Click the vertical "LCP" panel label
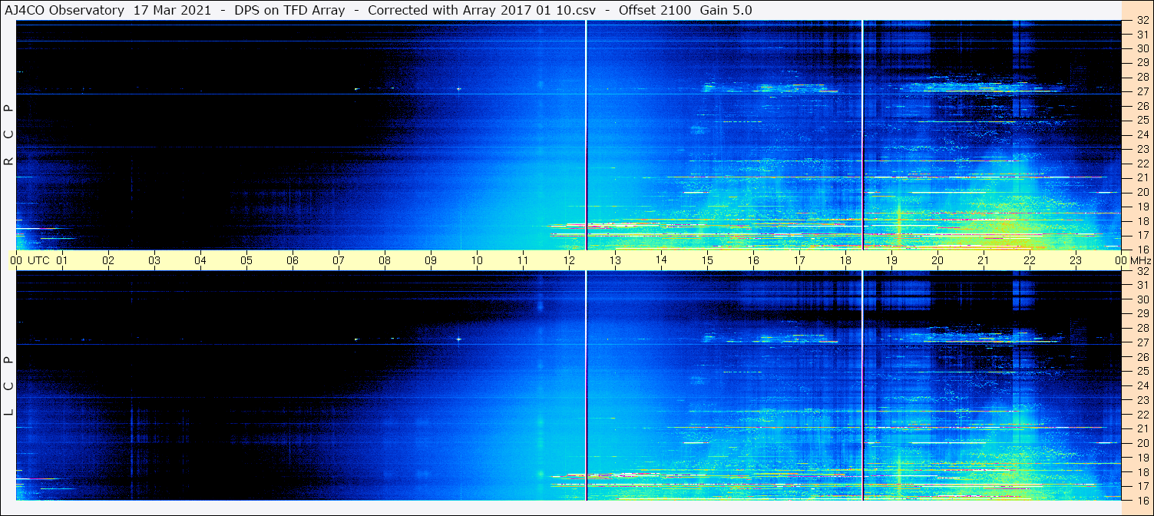This screenshot has height=516, width=1154. [x=8, y=386]
